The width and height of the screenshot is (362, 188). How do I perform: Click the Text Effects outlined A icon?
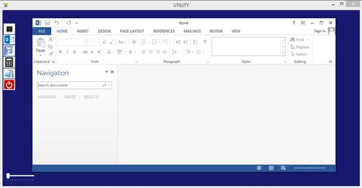[x=109, y=52]
